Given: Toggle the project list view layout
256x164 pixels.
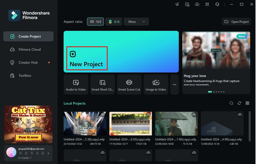Looking at the screenshot, I should click(247, 103).
